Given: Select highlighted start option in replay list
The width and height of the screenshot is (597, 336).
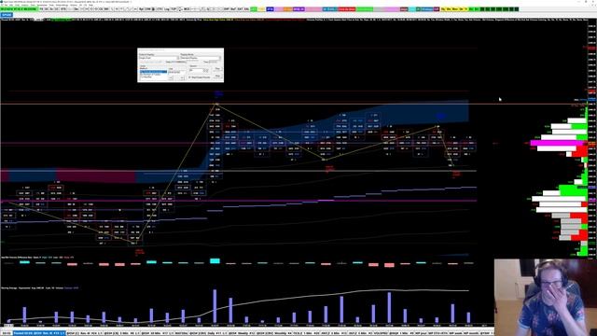Looking at the screenshot, I should pyautogui.click(x=153, y=72).
